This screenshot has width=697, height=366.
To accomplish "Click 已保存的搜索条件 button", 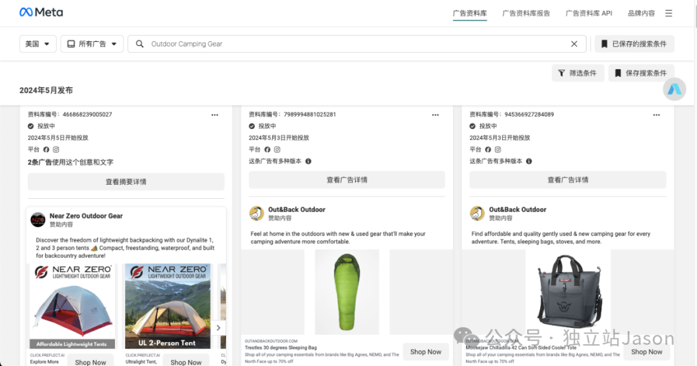I will click(x=634, y=44).
